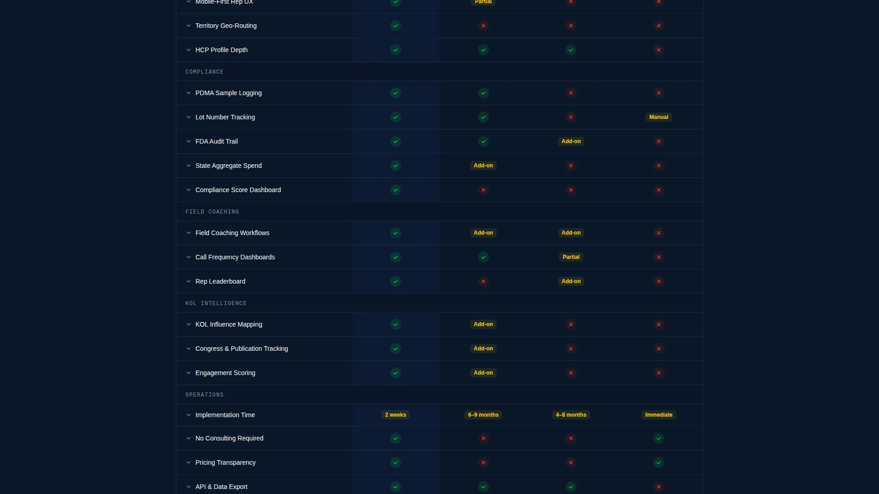Expand the Pricing Transparency row chevron
This screenshot has height=494, width=879.
188,462
